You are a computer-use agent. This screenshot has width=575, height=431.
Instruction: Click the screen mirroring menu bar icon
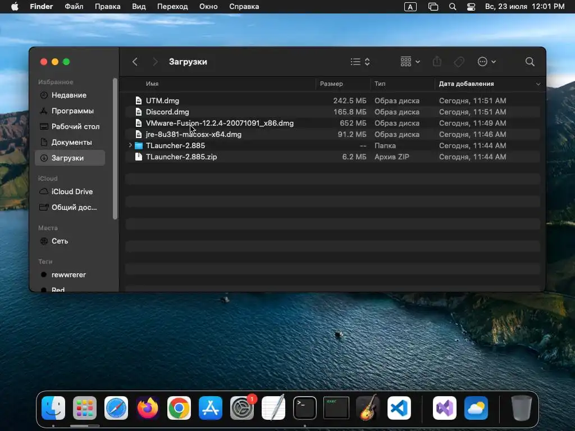433,7
